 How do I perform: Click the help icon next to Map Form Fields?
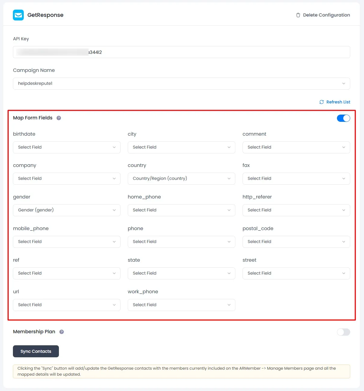(59, 118)
